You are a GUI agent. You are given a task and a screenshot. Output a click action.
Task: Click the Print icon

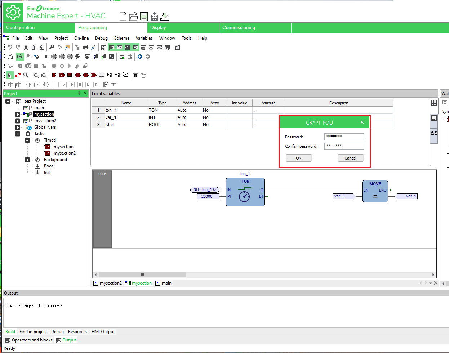point(86,47)
